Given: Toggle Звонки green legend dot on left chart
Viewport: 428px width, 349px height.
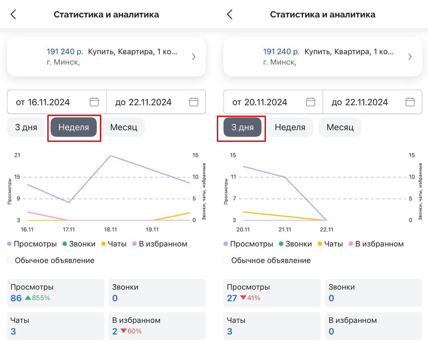Looking at the screenshot, I should point(64,244).
